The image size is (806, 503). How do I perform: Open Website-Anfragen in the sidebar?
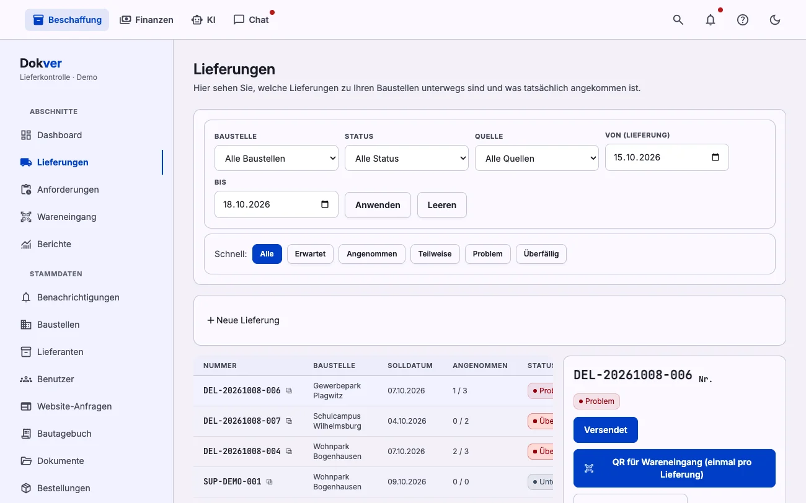(87, 406)
